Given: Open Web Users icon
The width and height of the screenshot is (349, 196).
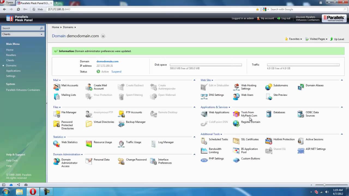Looking at the screenshot, I should click(x=236, y=96).
